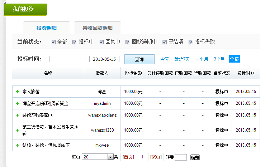
Task: Open the 第二次借款，苗木盆景生意周转 investment name
Action: (50, 130)
